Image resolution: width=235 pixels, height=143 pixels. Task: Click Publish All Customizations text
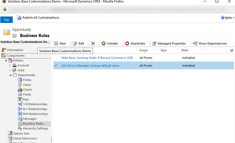[x=41, y=17]
